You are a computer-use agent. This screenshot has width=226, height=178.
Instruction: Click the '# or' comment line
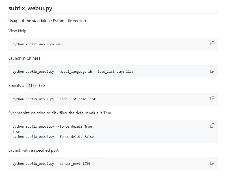pos(16,132)
